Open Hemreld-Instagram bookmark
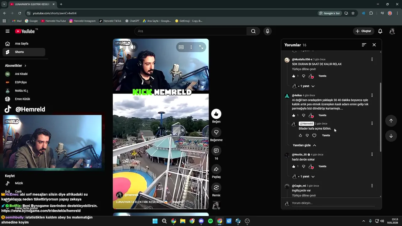This screenshot has width=402, height=226. (x=82, y=21)
